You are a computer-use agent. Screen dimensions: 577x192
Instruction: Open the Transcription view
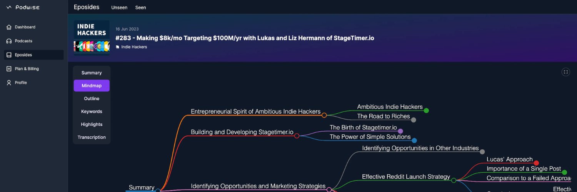(x=92, y=137)
